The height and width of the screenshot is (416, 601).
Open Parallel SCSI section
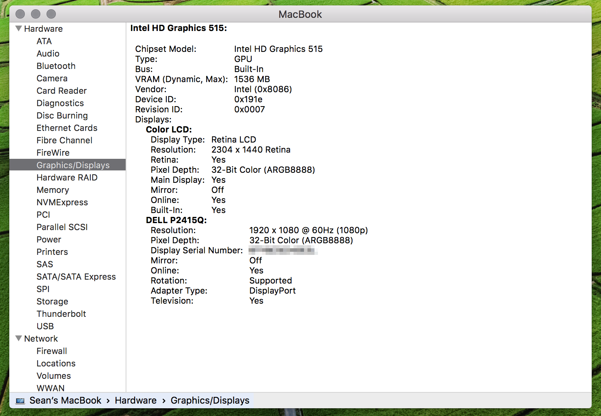pyautogui.click(x=62, y=227)
